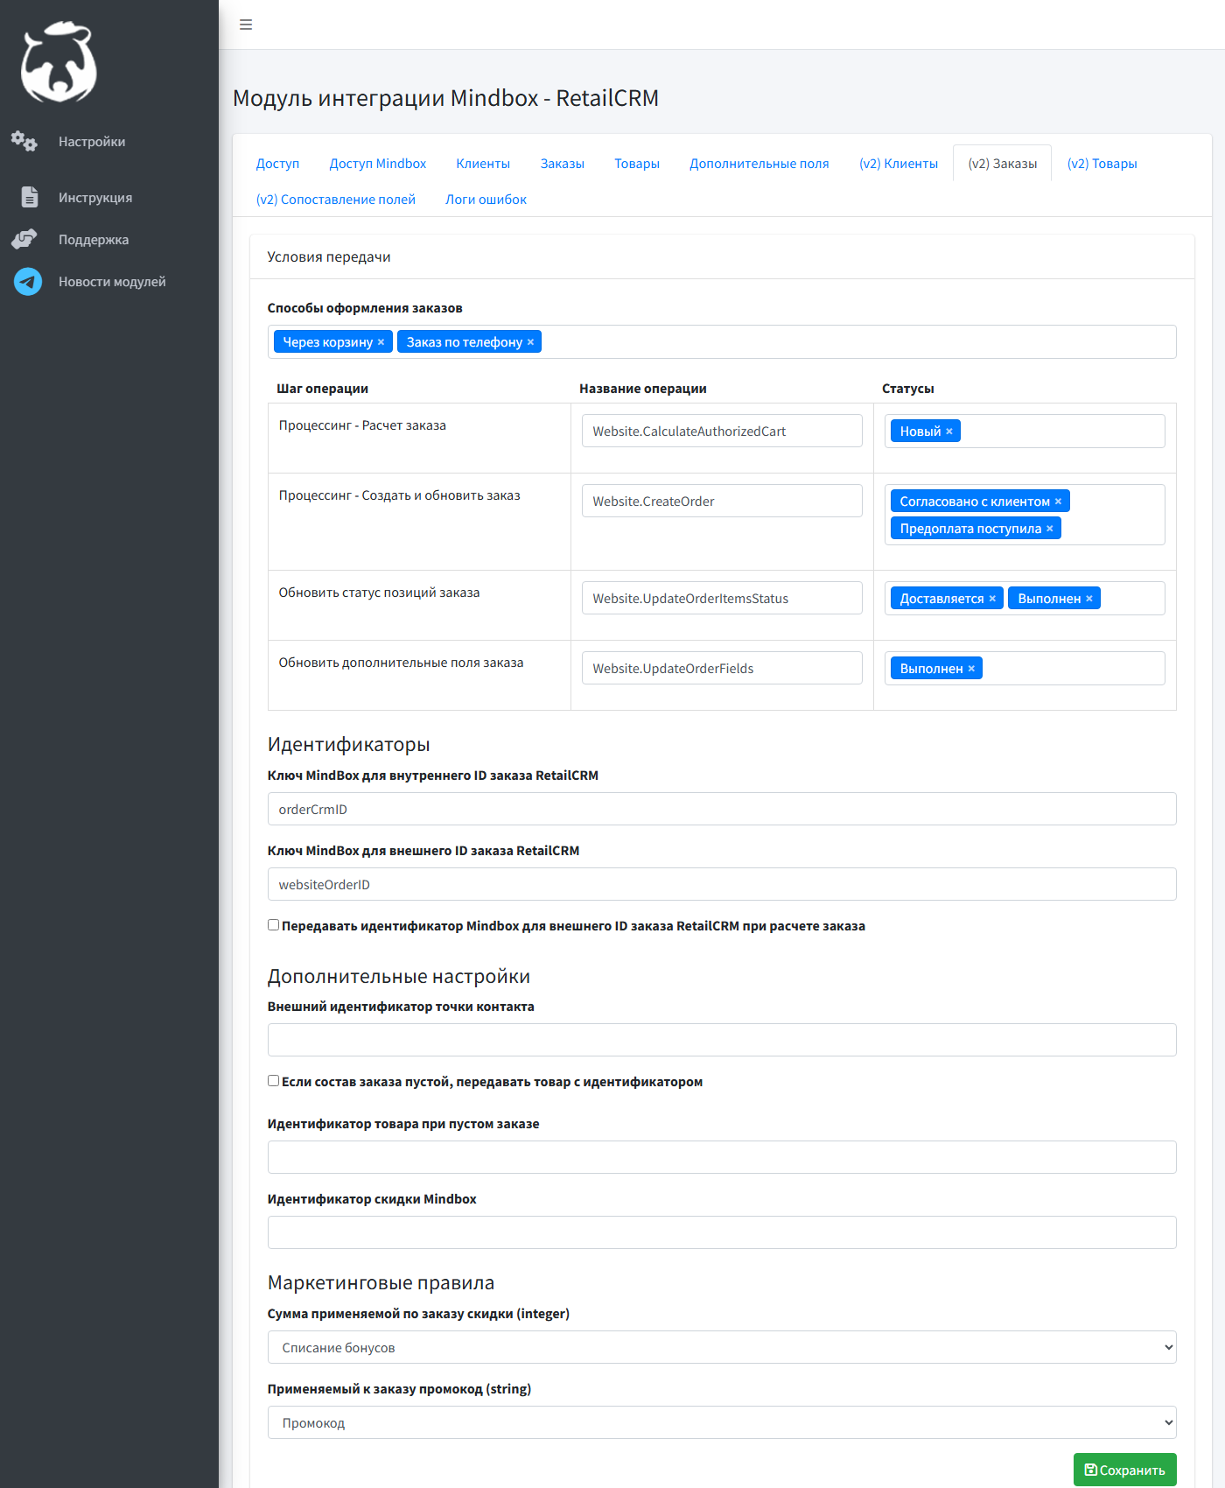Click Обновить дополнительные поля заказа step

pyautogui.click(x=401, y=663)
